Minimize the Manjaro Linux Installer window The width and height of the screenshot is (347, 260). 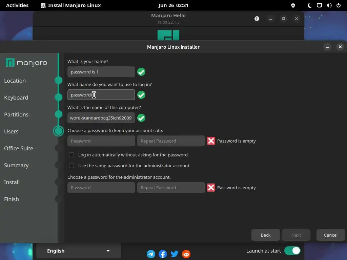tap(327, 47)
